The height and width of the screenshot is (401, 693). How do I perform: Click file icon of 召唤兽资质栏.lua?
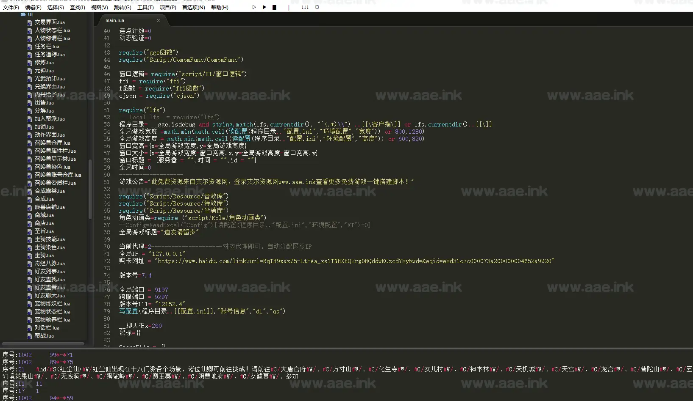click(30, 183)
